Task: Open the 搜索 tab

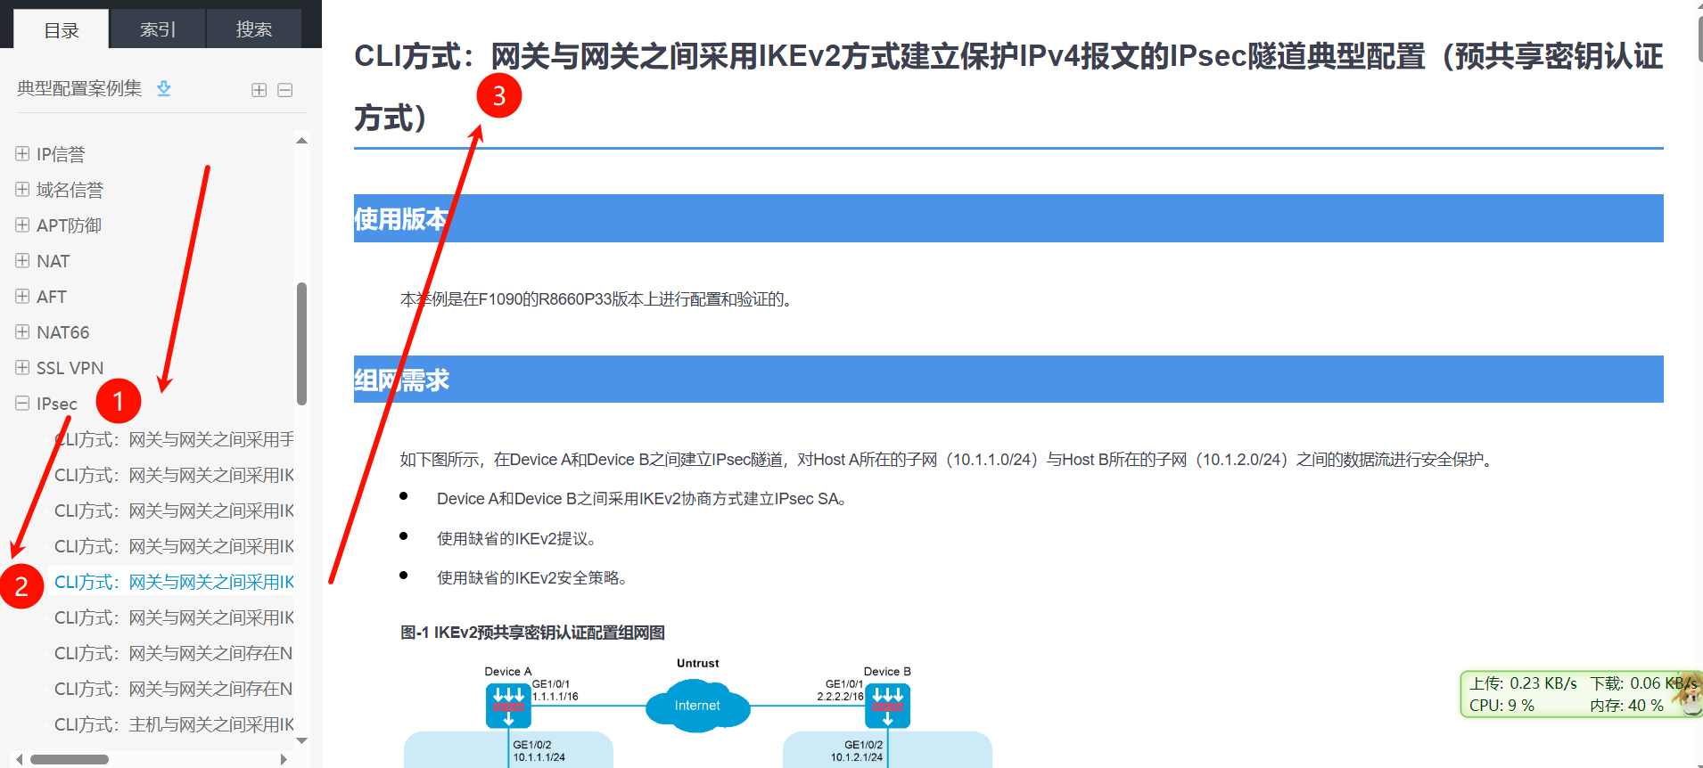Action: (x=253, y=29)
